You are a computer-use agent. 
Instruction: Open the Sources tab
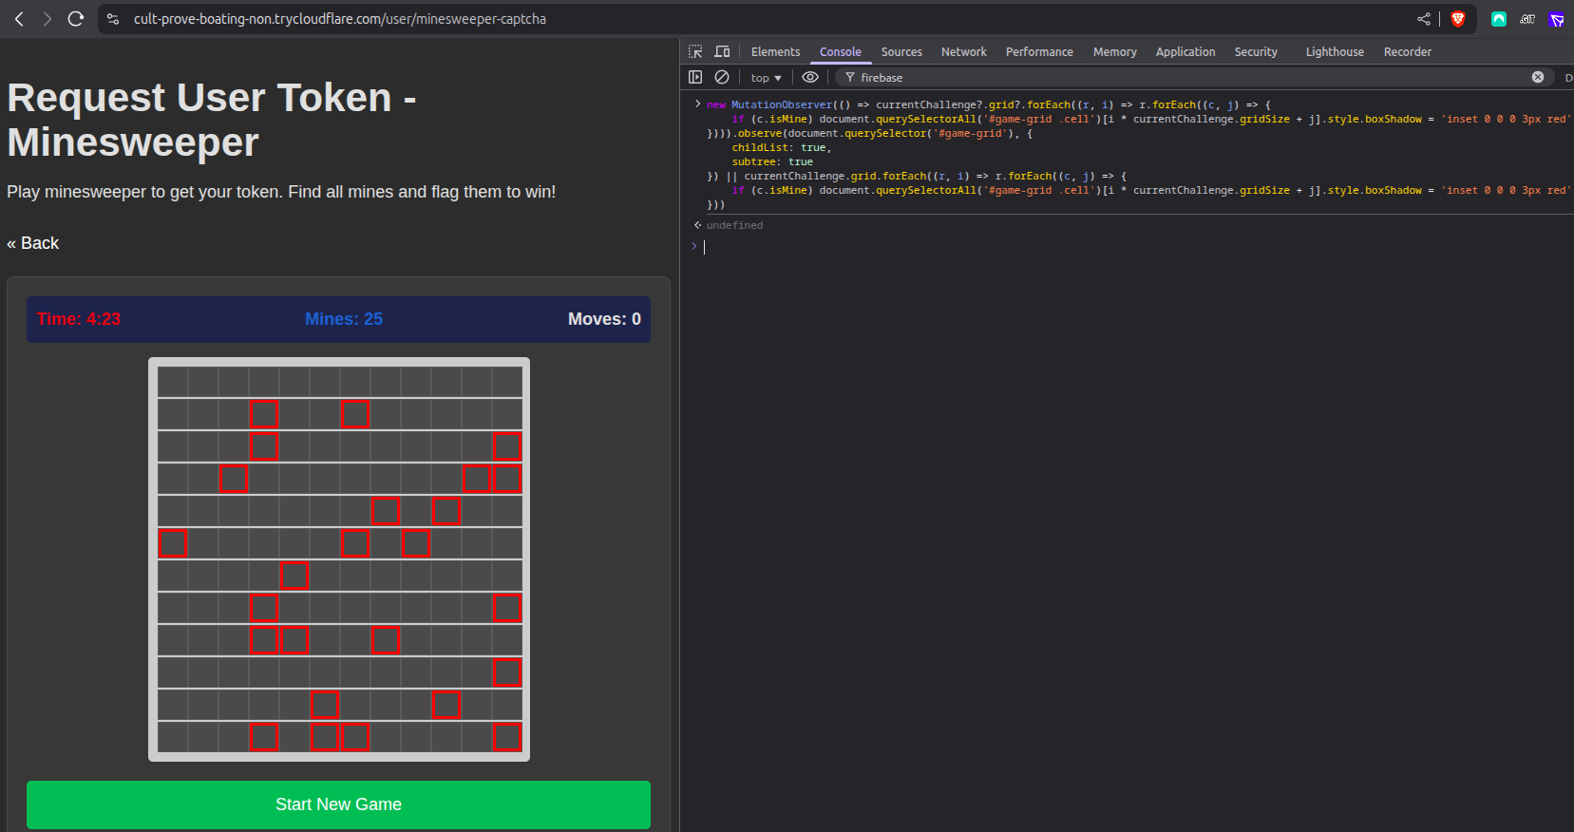901,52
